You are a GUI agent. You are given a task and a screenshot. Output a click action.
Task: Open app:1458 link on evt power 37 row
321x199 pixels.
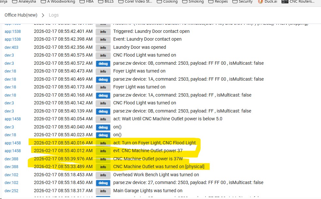coord(13,151)
